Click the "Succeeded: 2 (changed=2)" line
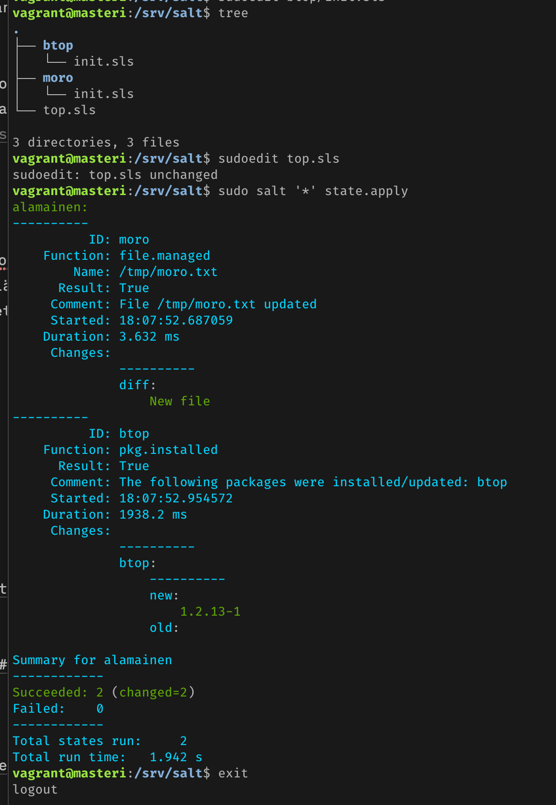 click(x=103, y=693)
